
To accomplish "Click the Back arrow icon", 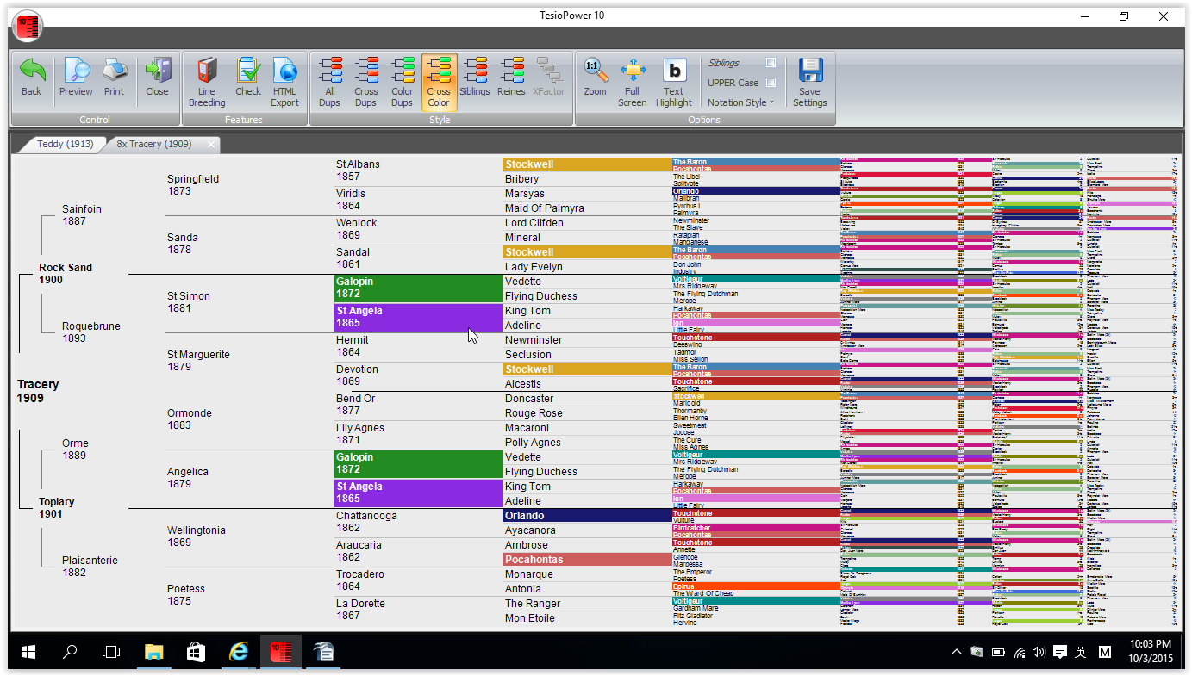I will tap(32, 71).
